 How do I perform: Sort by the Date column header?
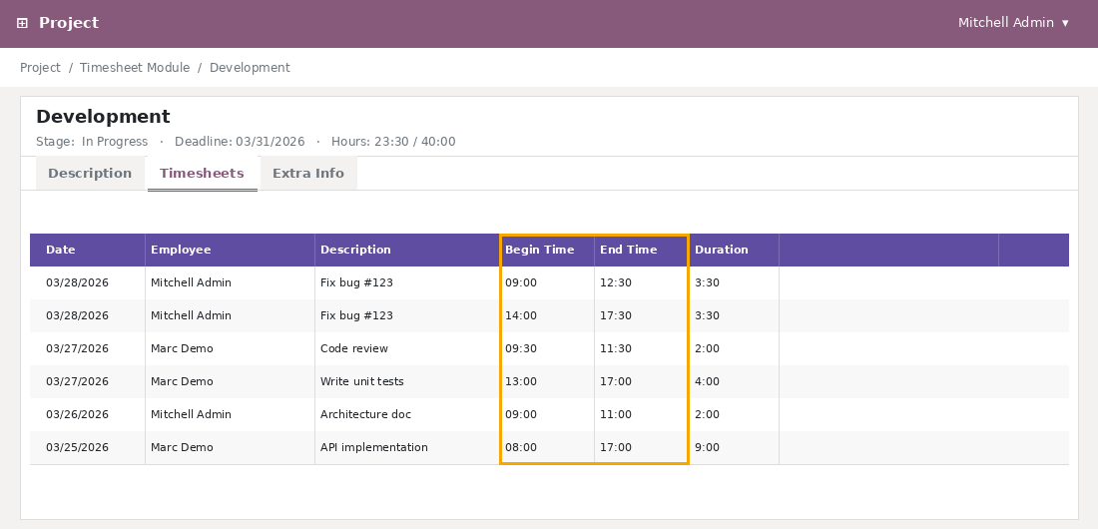point(88,250)
